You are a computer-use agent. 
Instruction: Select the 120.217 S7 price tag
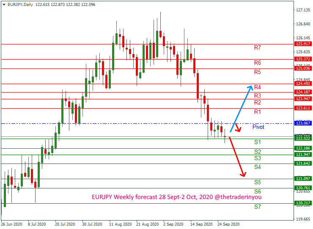(303, 203)
